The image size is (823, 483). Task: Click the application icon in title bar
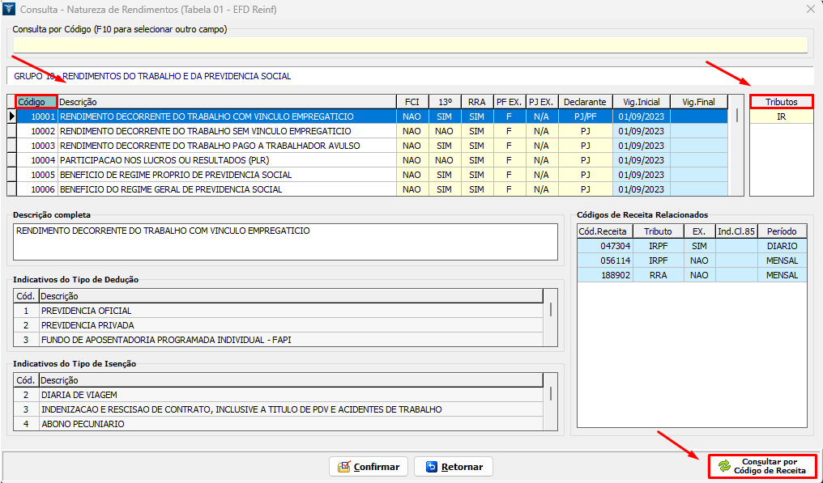tap(10, 9)
